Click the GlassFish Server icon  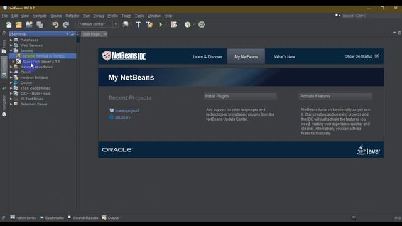18,62
